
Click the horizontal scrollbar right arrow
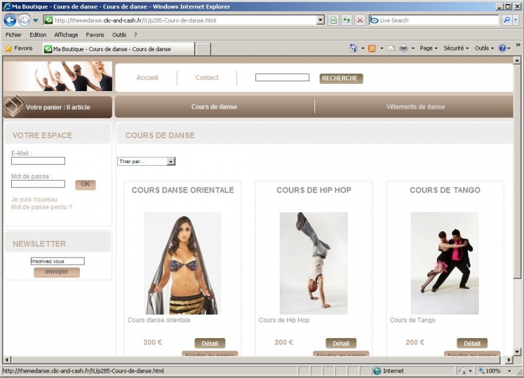[x=509, y=360]
